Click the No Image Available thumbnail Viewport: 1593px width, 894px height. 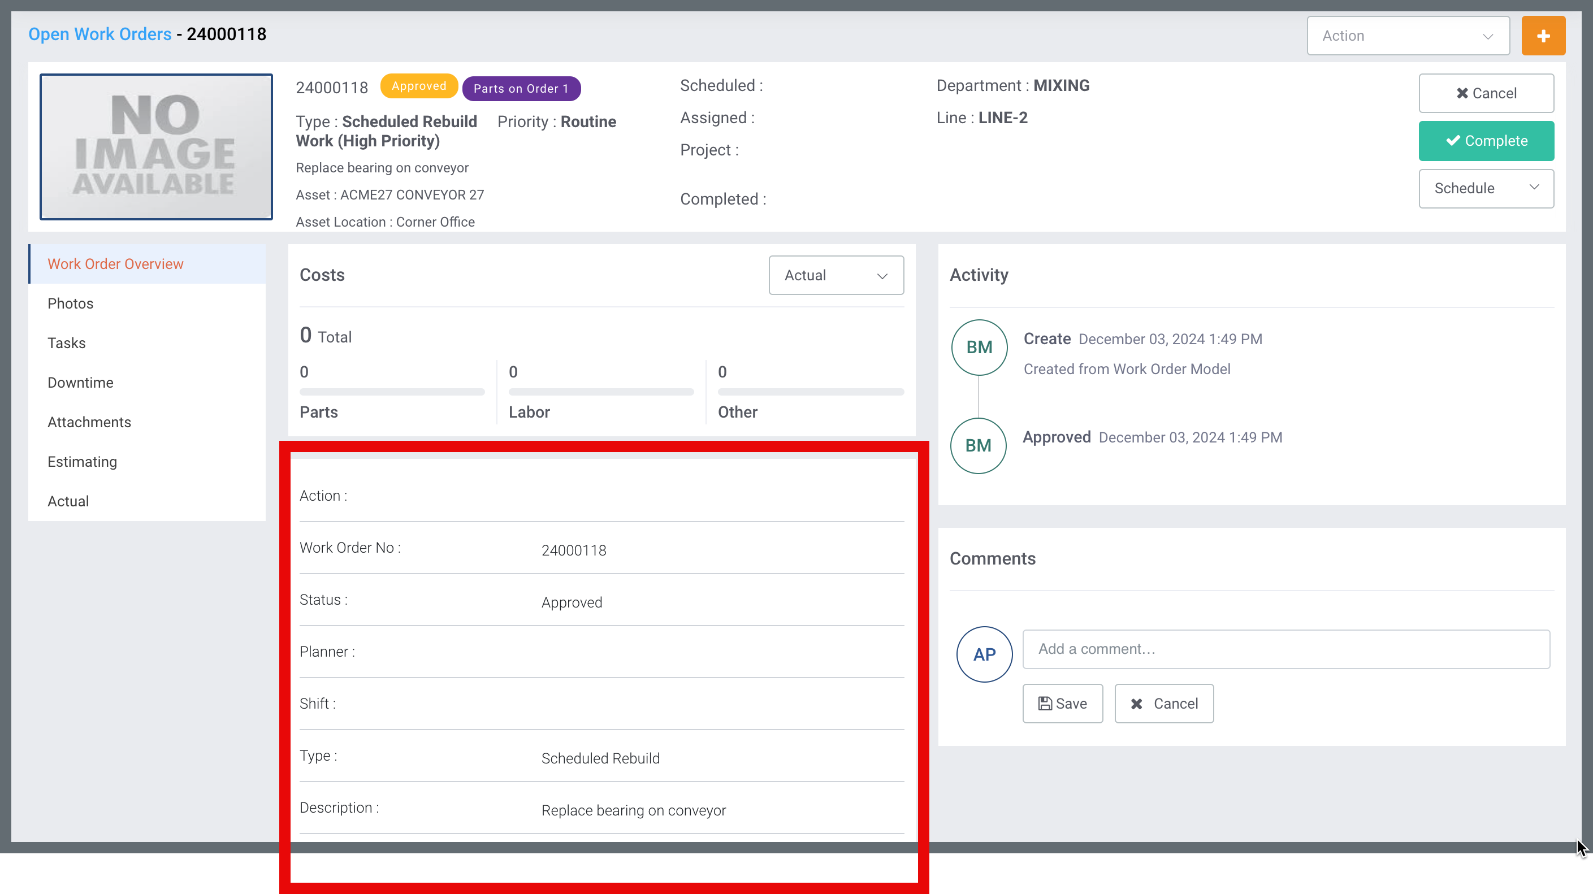(x=156, y=146)
